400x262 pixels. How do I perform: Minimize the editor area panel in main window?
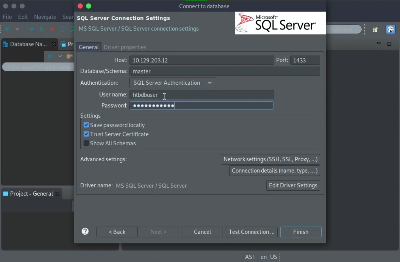tap(379, 43)
